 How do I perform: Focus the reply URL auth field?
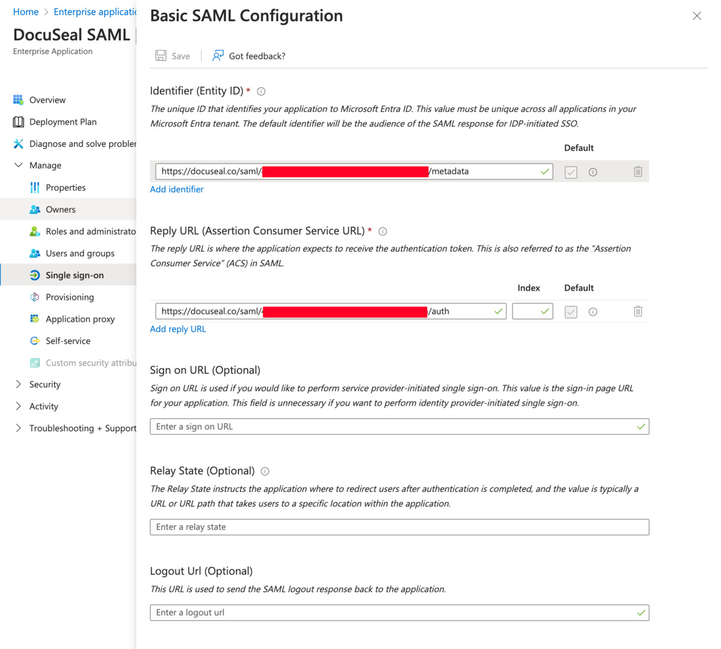pyautogui.click(x=331, y=311)
